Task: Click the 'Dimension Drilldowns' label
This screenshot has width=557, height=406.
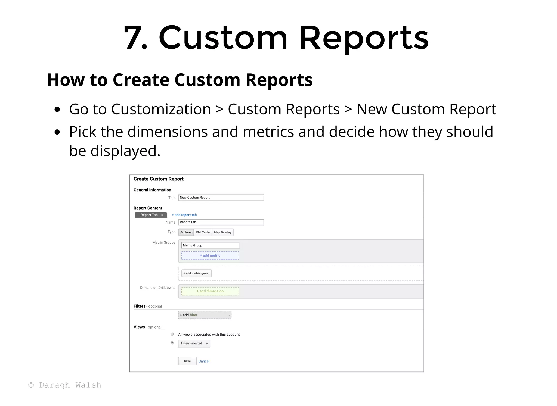Action: (x=158, y=288)
